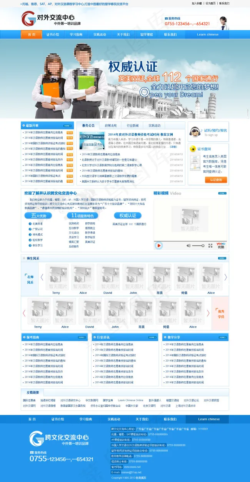
Task: Click the video player fullscreen icon
Action: click(x=210, y=246)
